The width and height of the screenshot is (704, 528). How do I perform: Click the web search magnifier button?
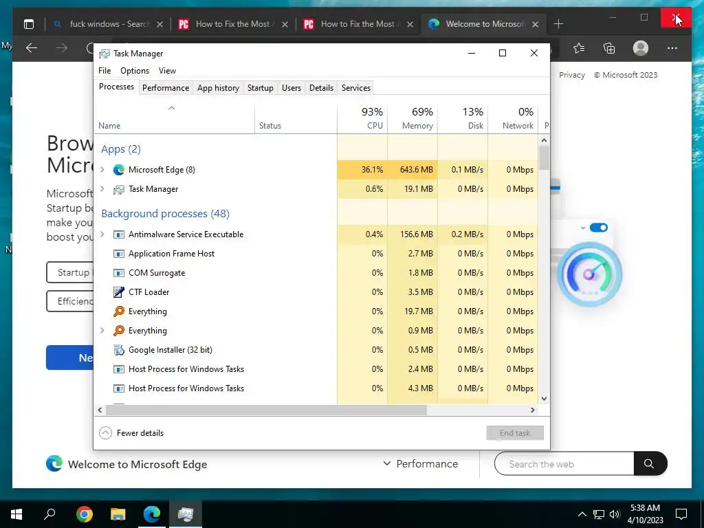coord(649,463)
